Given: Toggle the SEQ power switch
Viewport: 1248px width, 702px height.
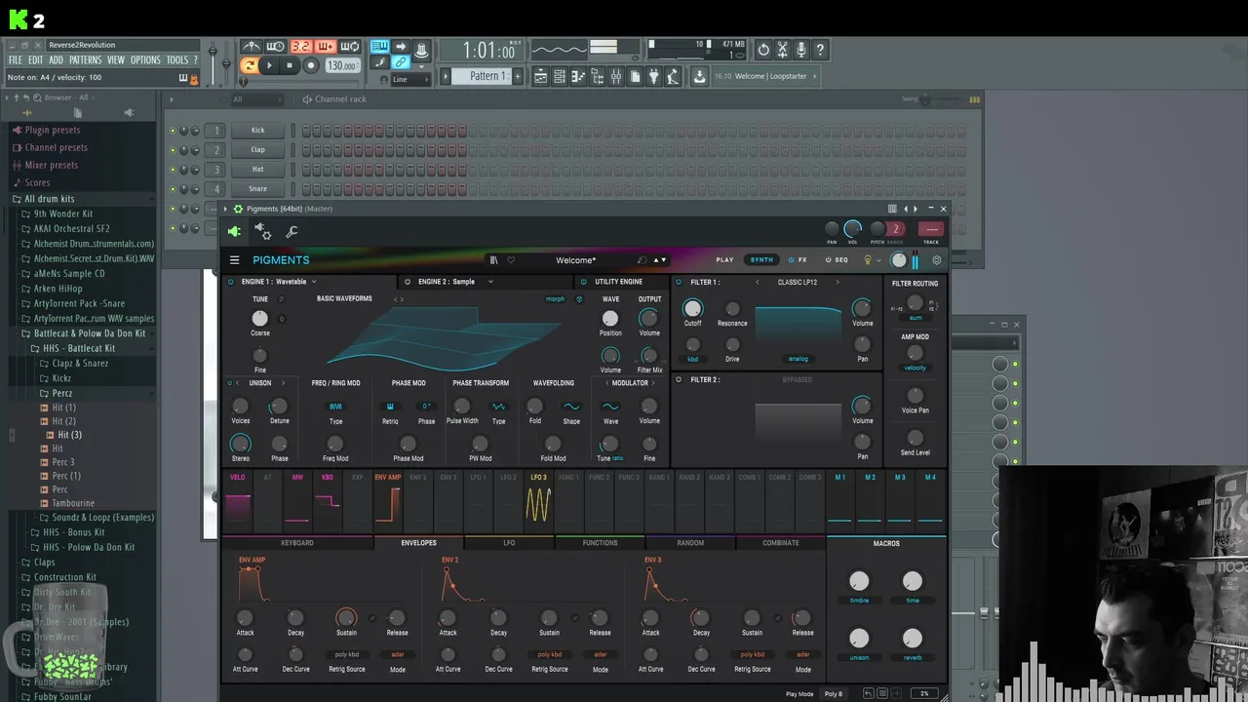Looking at the screenshot, I should click(828, 260).
